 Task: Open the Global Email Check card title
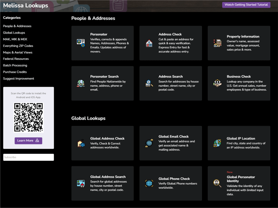coord(174,136)
